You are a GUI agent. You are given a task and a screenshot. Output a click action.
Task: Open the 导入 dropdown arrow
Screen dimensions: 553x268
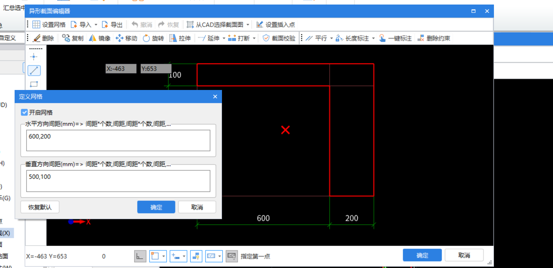click(96, 25)
